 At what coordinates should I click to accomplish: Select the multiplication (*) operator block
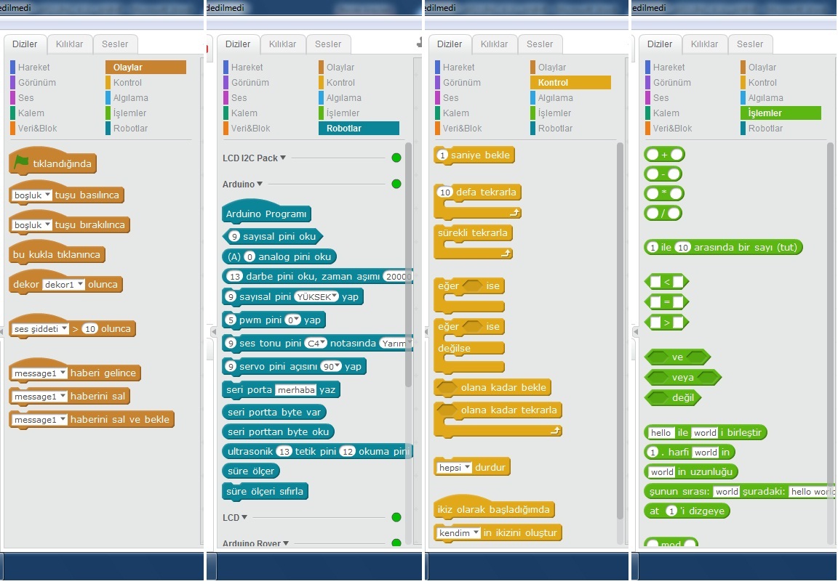click(x=664, y=194)
